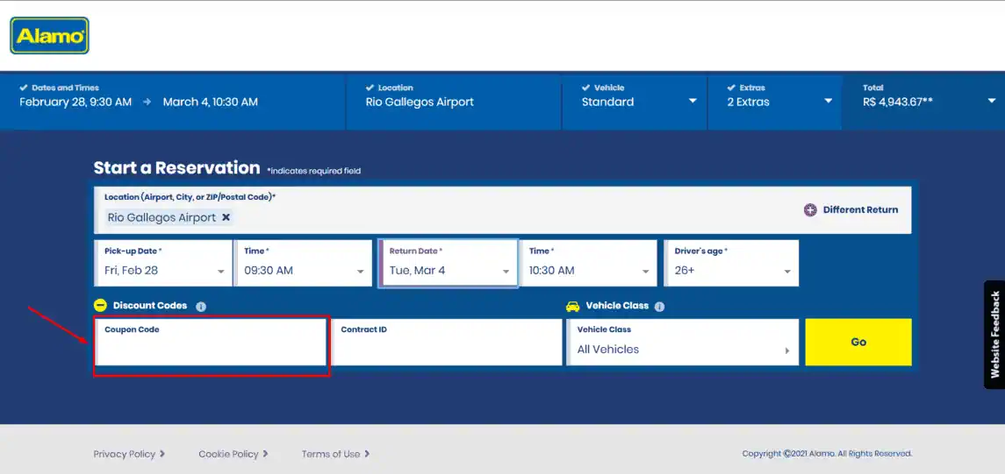Open the Location step in header

(x=454, y=103)
